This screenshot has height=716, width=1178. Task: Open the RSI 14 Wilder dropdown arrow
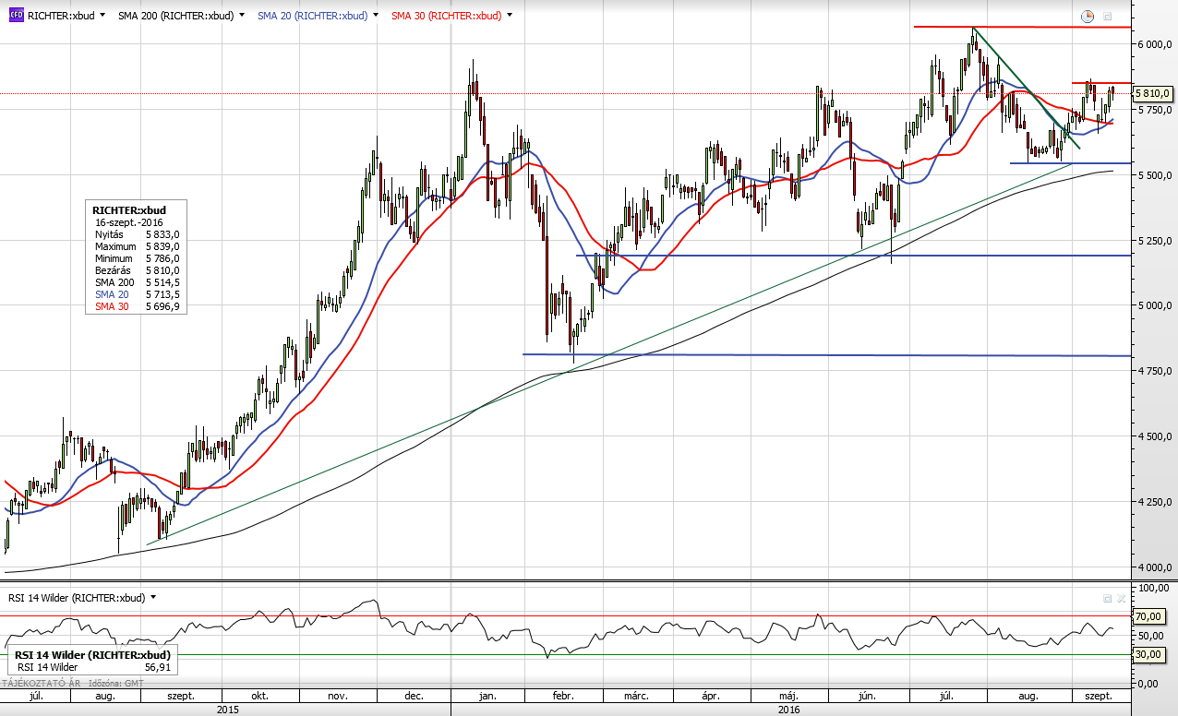tap(153, 597)
